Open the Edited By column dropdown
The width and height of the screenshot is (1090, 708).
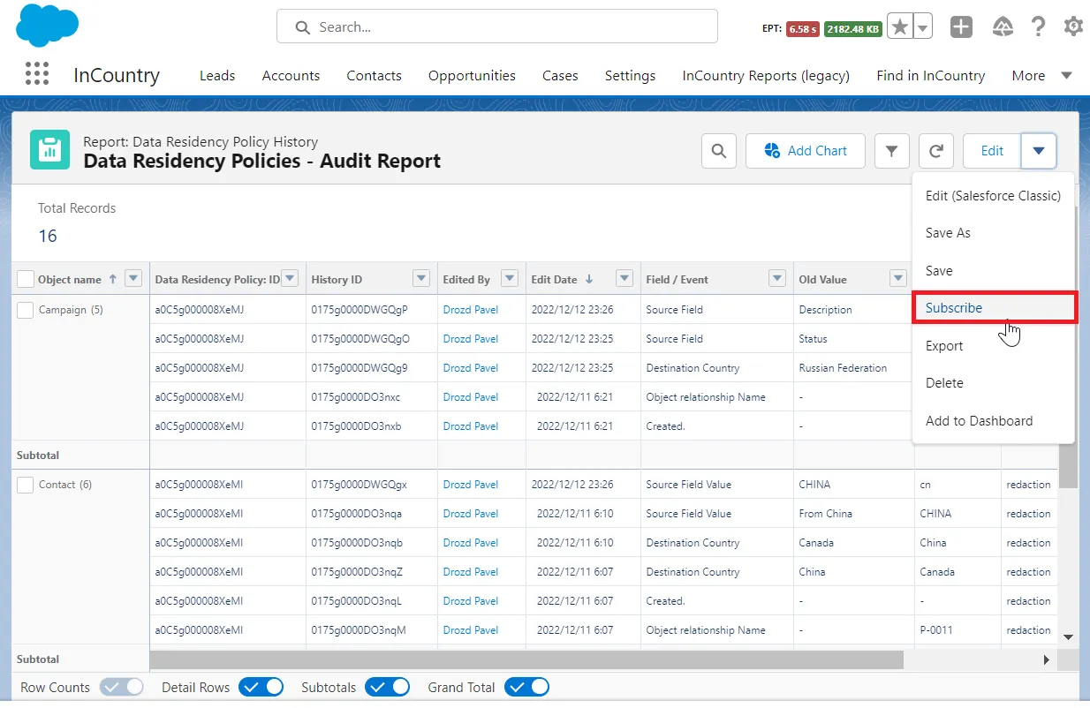coord(510,279)
